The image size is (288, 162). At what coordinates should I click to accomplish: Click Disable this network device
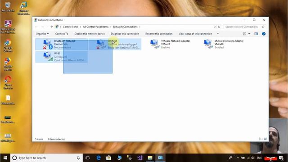click(90, 34)
